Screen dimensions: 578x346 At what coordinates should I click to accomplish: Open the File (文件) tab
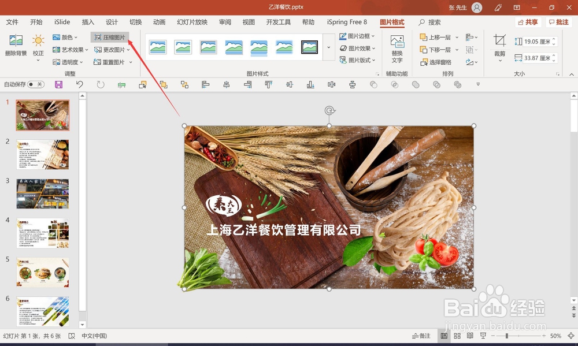pyautogui.click(x=12, y=22)
